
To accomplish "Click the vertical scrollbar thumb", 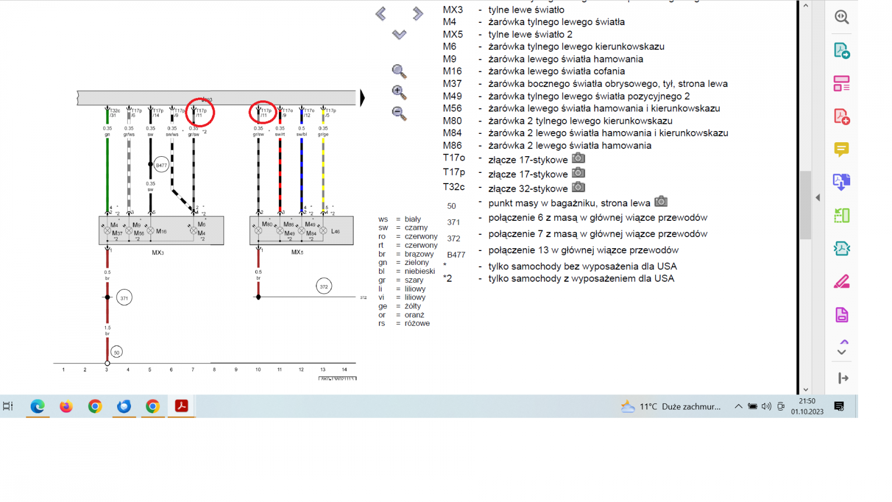I will click(806, 205).
